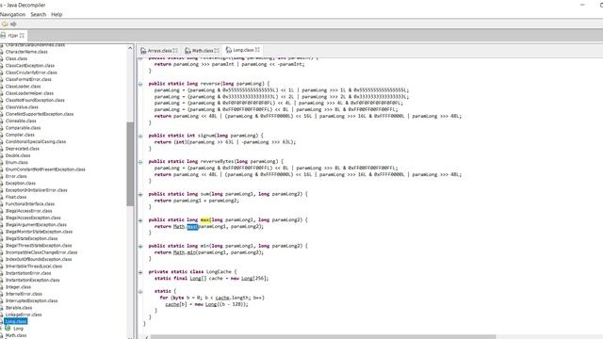Select Deprecated.class in the tree
The height and width of the screenshot is (339, 603).
(x=23, y=149)
